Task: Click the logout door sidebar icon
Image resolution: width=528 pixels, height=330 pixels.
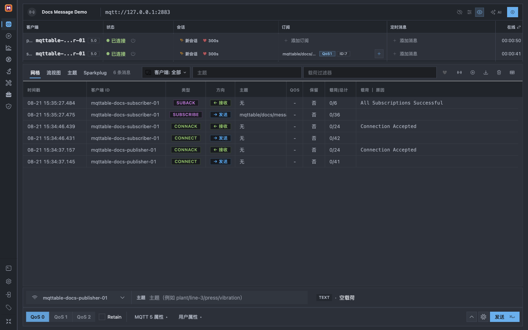Action: [8, 294]
